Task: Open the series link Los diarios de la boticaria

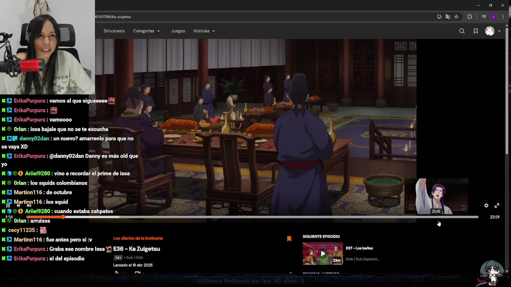Action: (138, 238)
